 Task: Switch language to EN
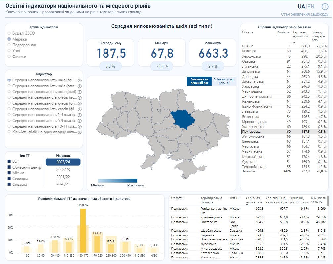tap(311, 6)
